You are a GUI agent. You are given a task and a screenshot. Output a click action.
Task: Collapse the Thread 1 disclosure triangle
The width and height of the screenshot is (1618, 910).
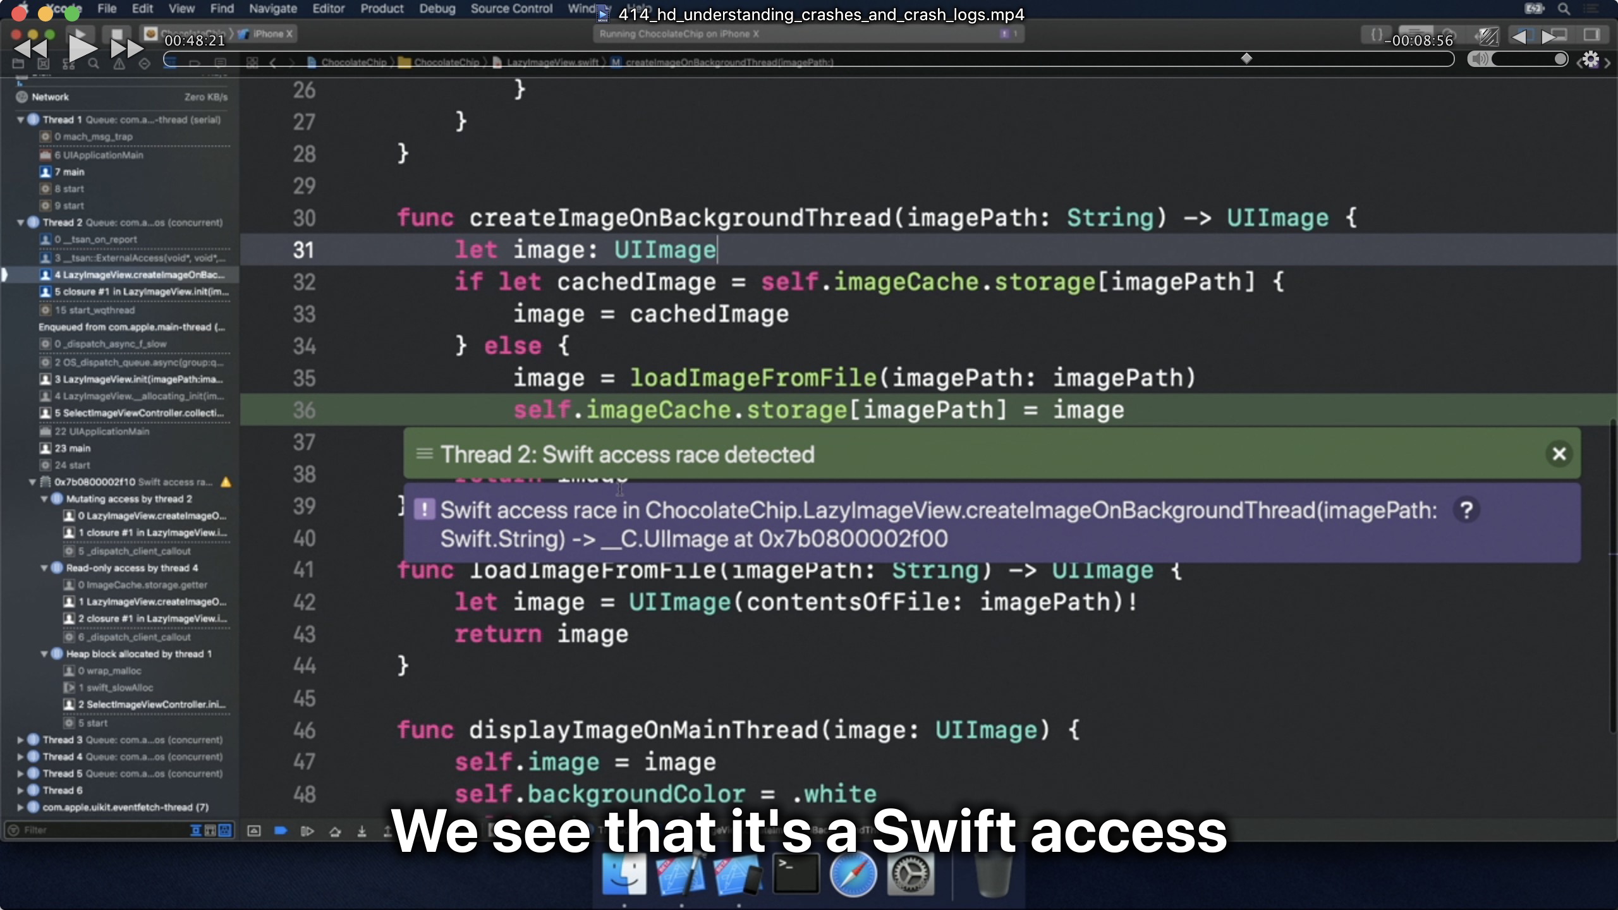(20, 119)
